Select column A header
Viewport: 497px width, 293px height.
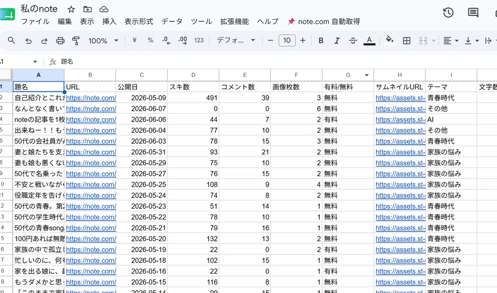(x=39, y=75)
